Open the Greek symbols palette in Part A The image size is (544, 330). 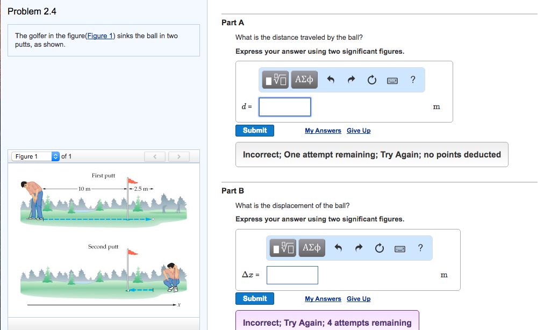pyautogui.click(x=304, y=79)
